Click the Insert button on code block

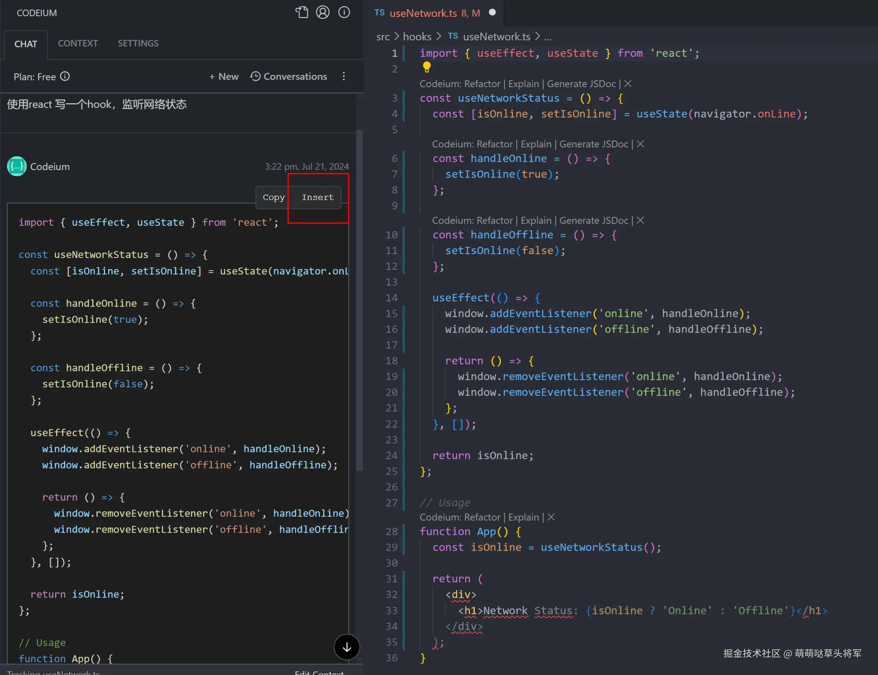pos(317,197)
